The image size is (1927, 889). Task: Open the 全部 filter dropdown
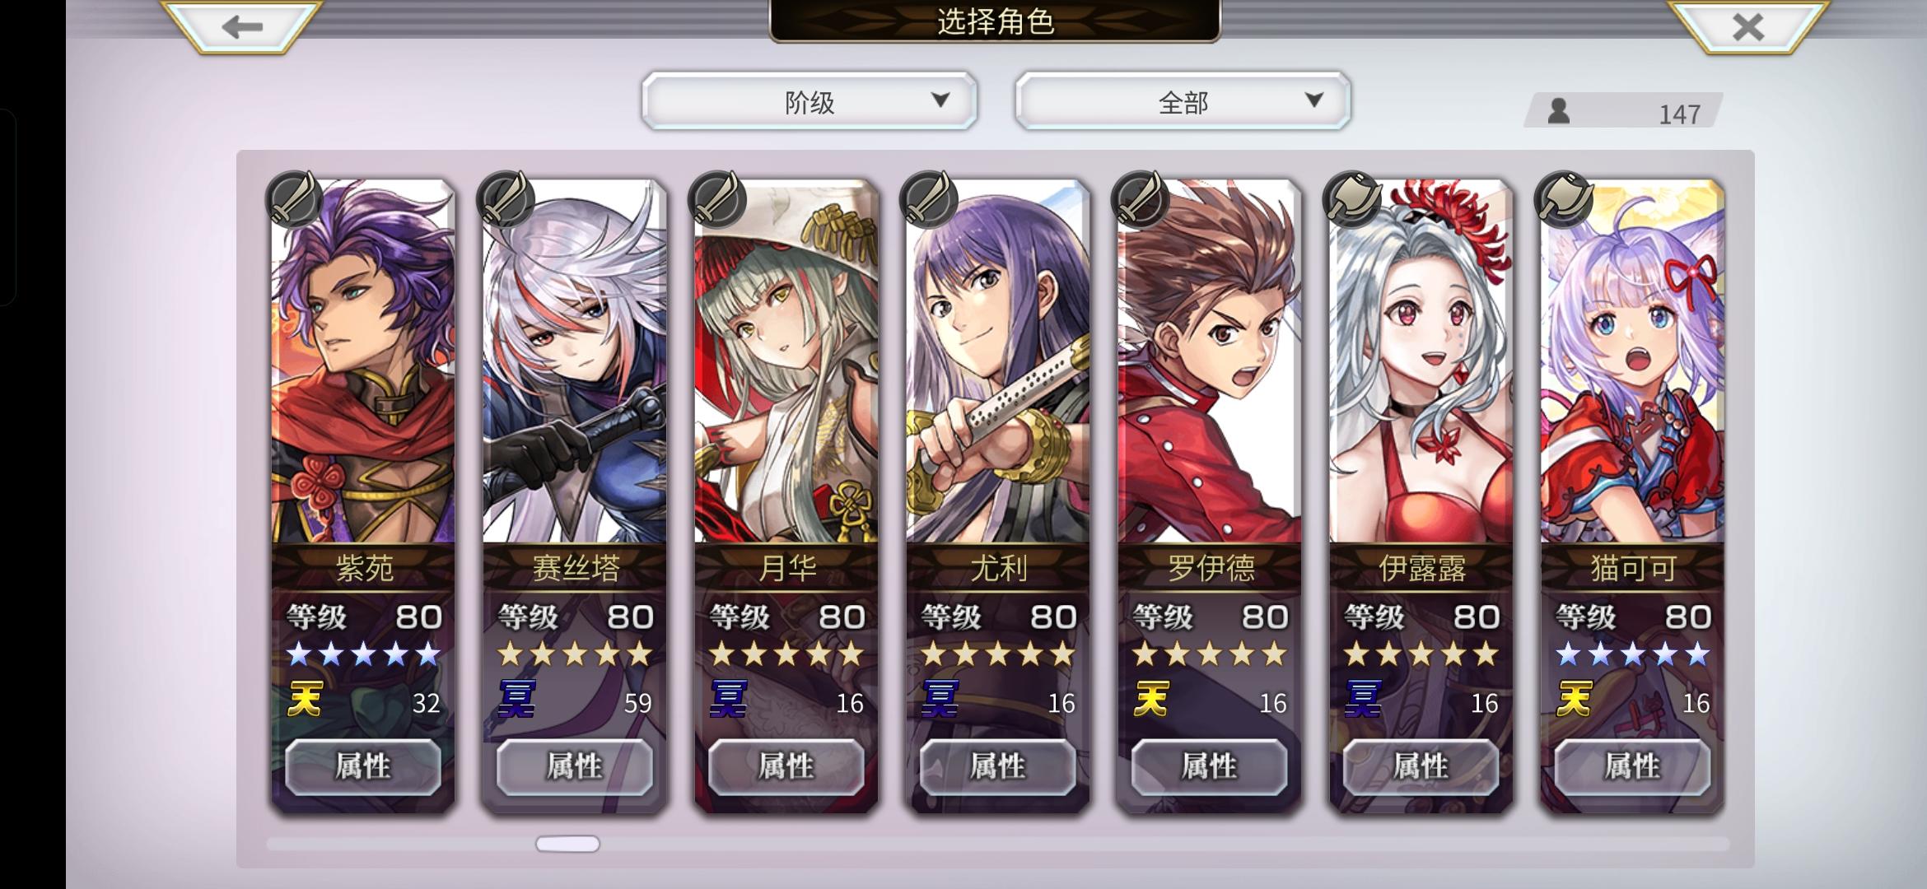(x=1183, y=101)
